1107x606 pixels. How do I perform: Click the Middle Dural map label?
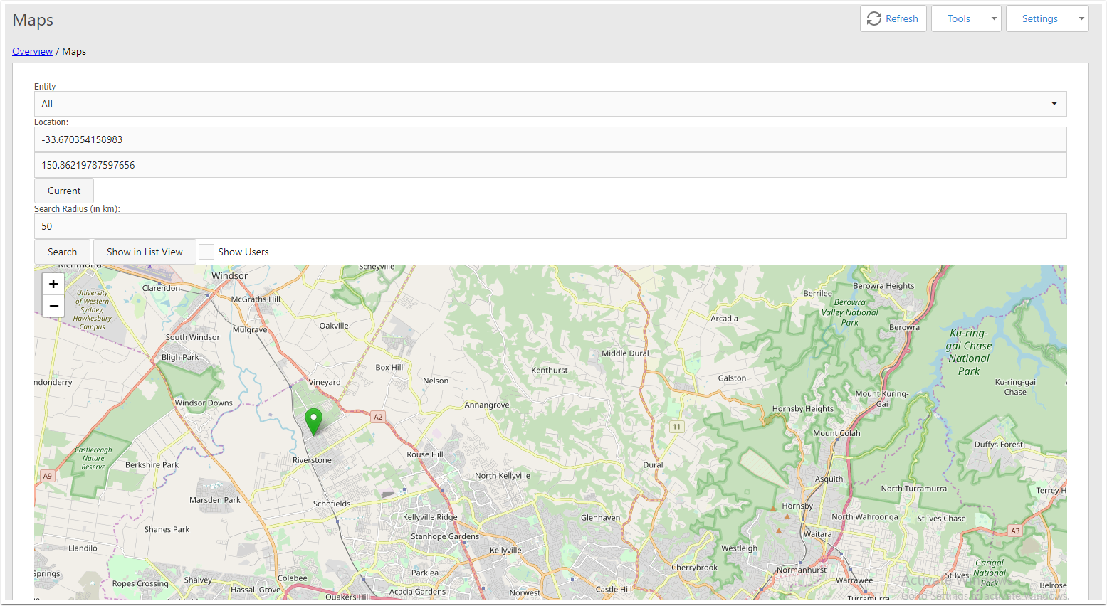pyautogui.click(x=625, y=353)
